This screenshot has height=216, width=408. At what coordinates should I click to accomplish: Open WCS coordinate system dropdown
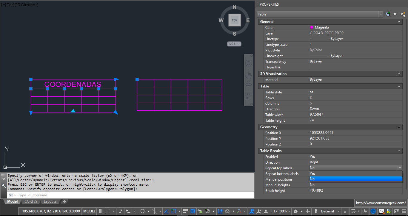click(234, 44)
